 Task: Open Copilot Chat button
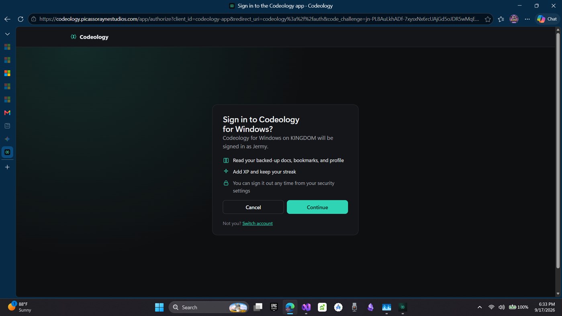pyautogui.click(x=547, y=19)
